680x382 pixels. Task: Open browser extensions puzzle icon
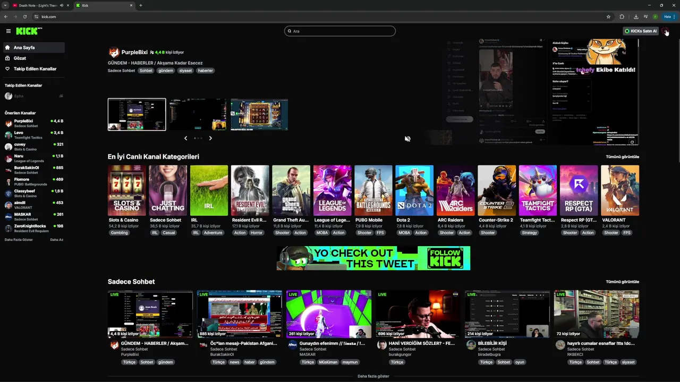pyautogui.click(x=622, y=16)
